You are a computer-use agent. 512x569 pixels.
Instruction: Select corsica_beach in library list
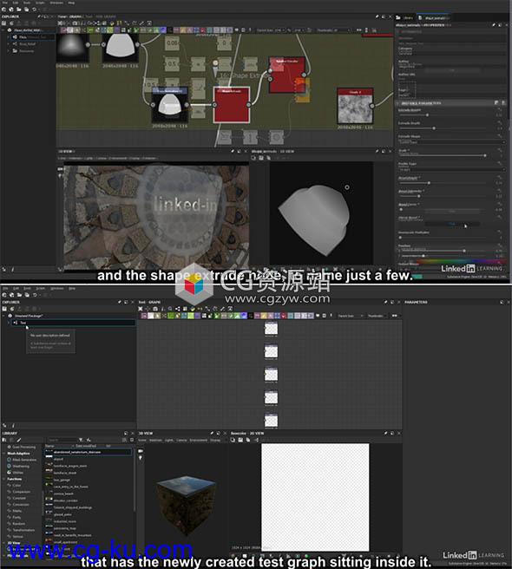(63, 494)
